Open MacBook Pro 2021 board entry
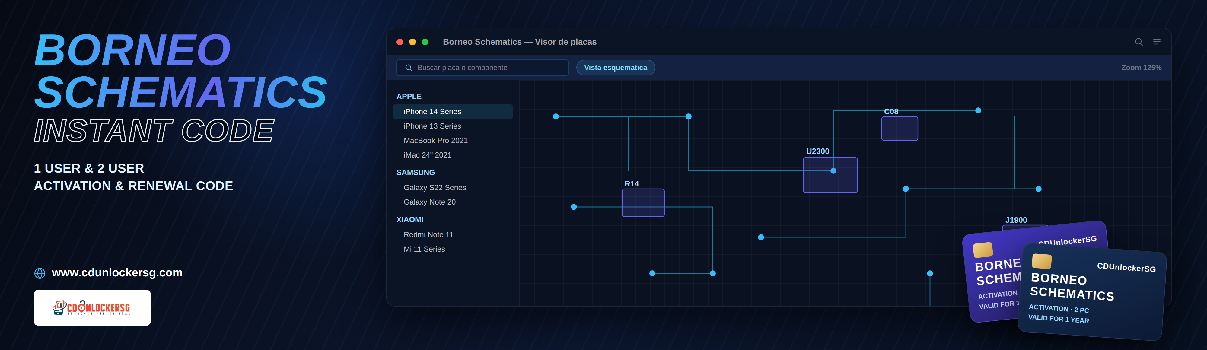The width and height of the screenshot is (1207, 350). (435, 141)
